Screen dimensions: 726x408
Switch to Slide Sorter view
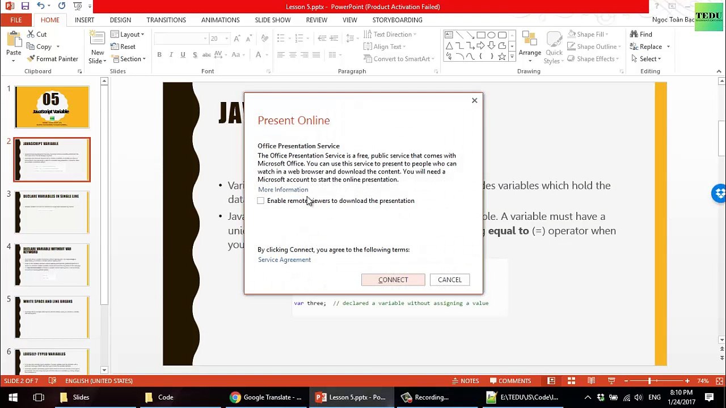pyautogui.click(x=571, y=381)
